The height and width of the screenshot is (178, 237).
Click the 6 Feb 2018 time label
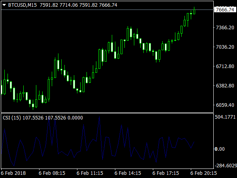point(13,173)
